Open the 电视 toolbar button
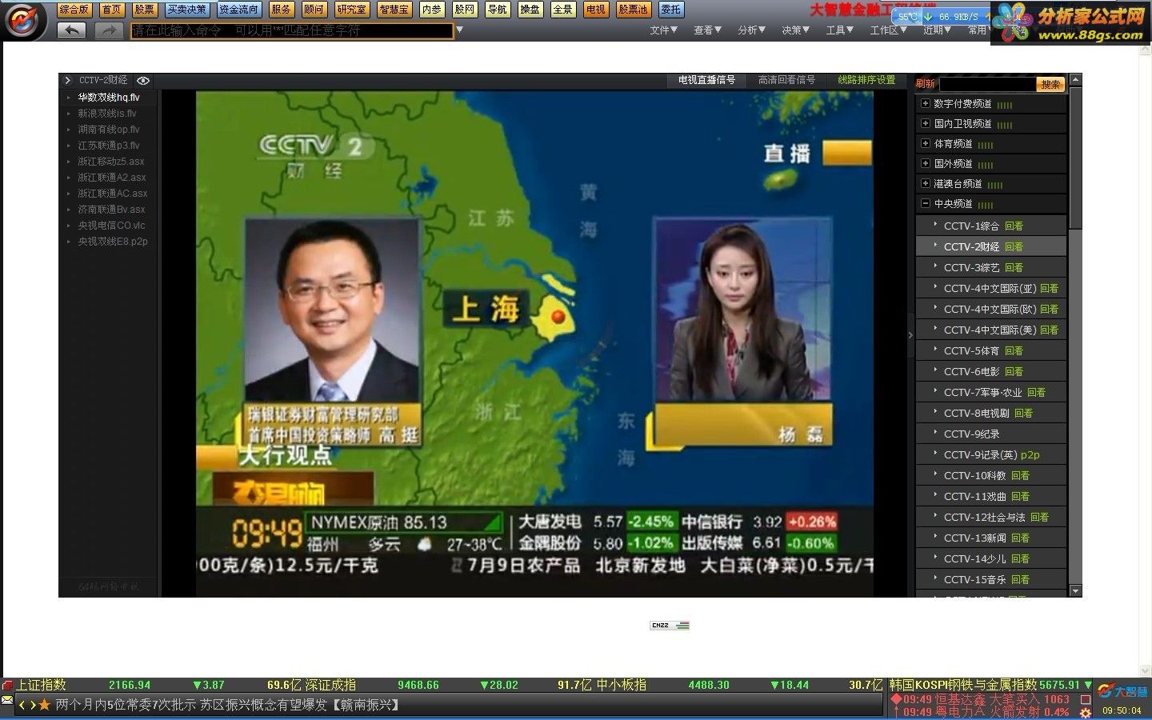 click(595, 10)
